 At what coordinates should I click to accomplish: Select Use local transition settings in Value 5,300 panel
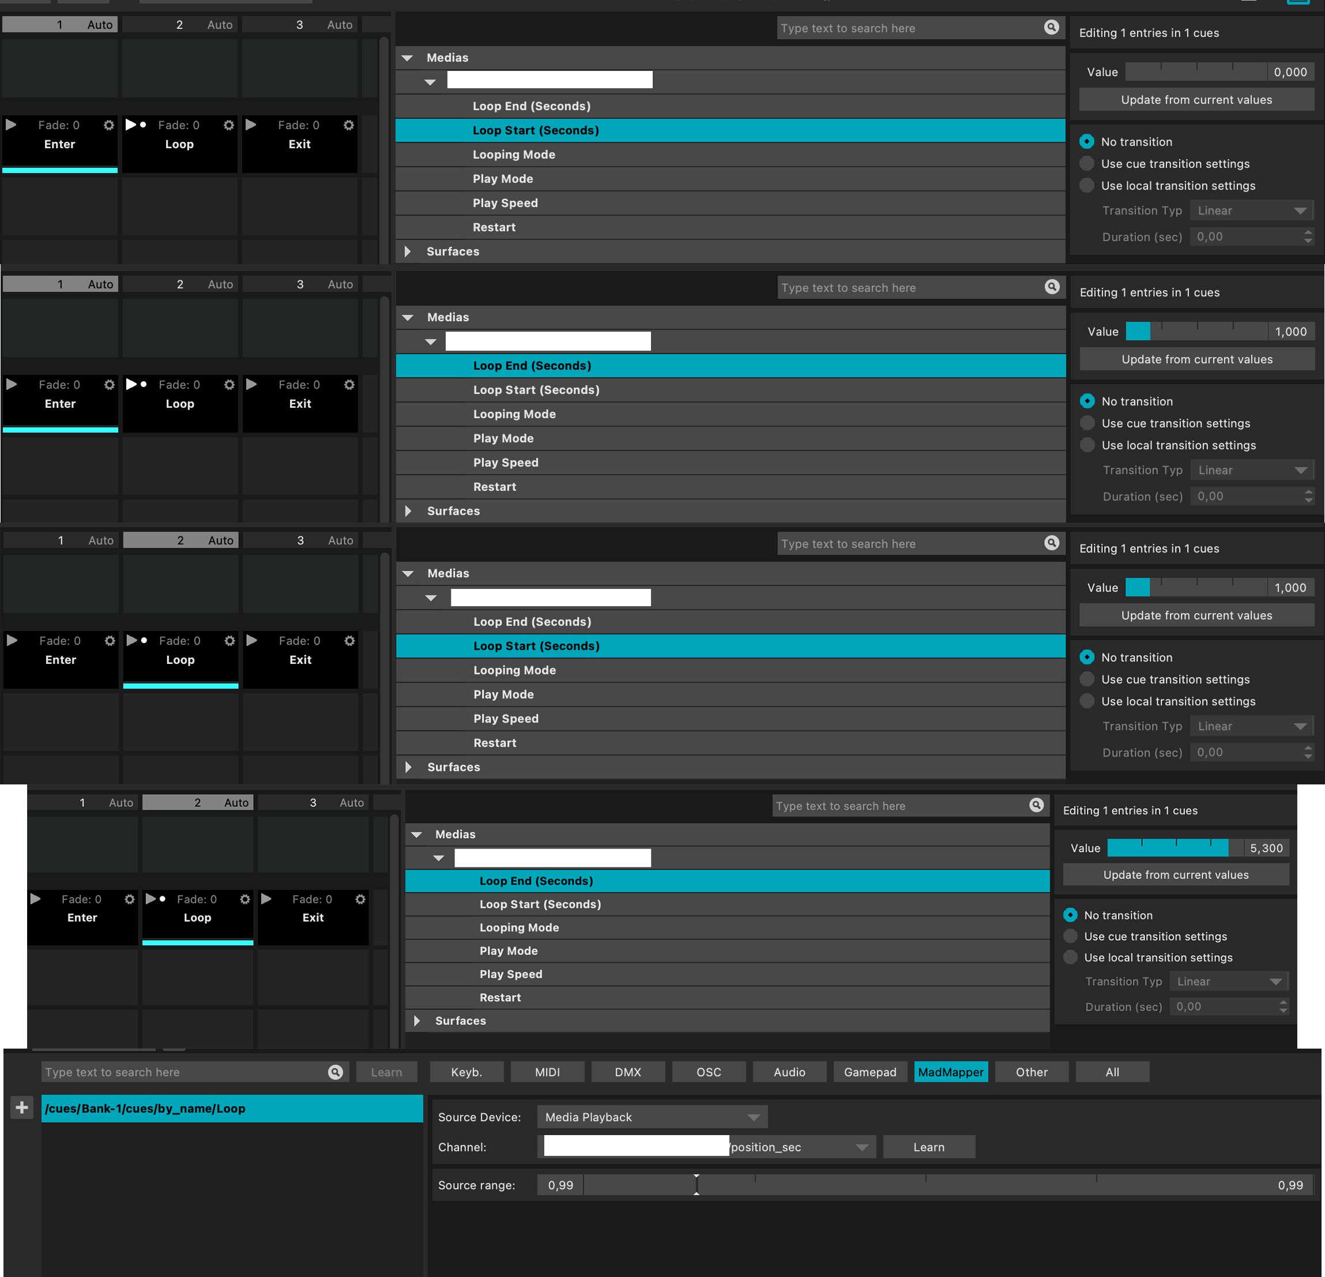click(x=1070, y=957)
